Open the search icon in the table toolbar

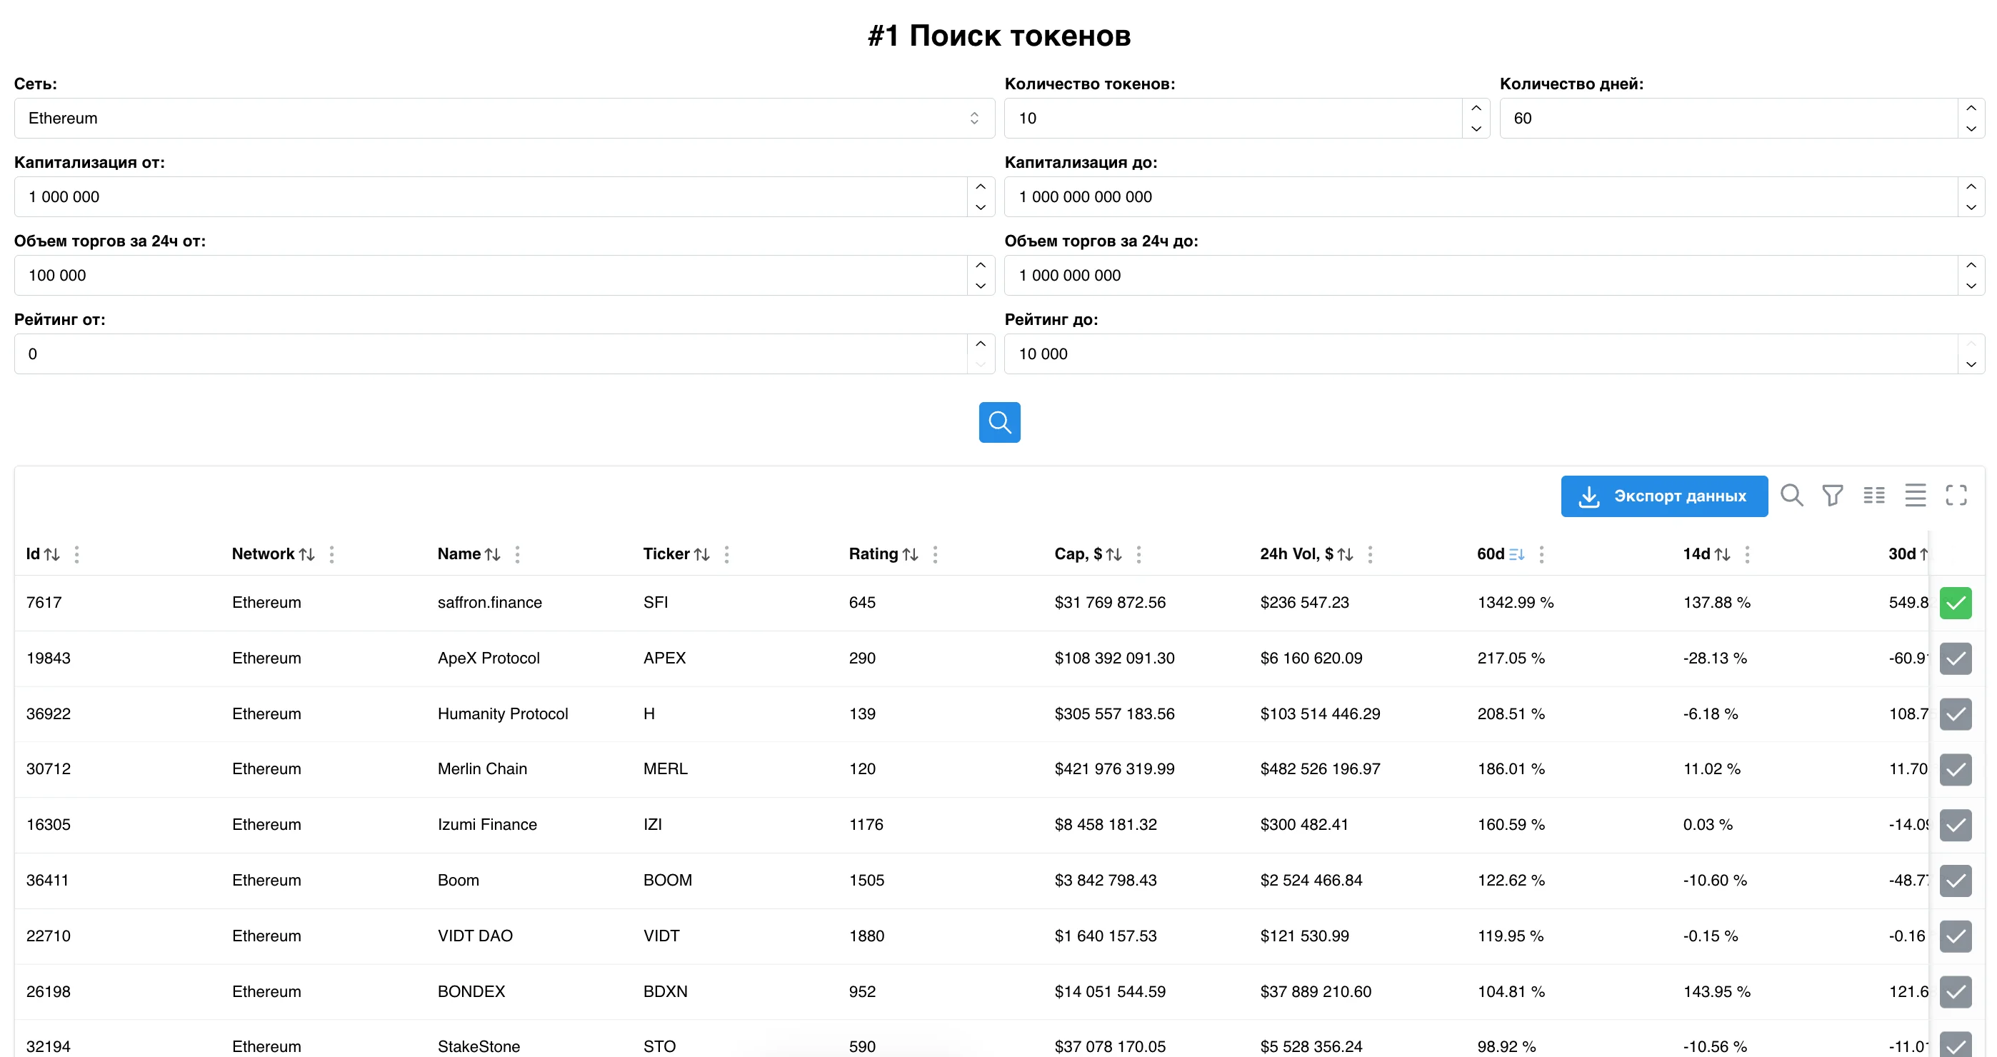(1791, 495)
